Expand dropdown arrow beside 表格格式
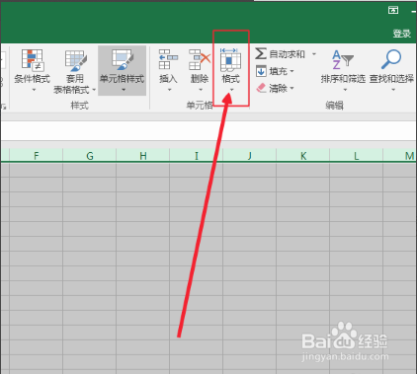 point(94,90)
